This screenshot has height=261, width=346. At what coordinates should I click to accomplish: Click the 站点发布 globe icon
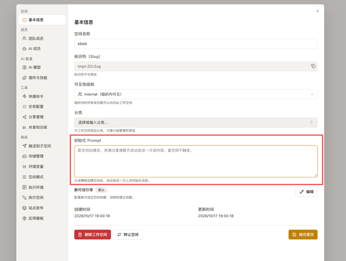[24, 208]
